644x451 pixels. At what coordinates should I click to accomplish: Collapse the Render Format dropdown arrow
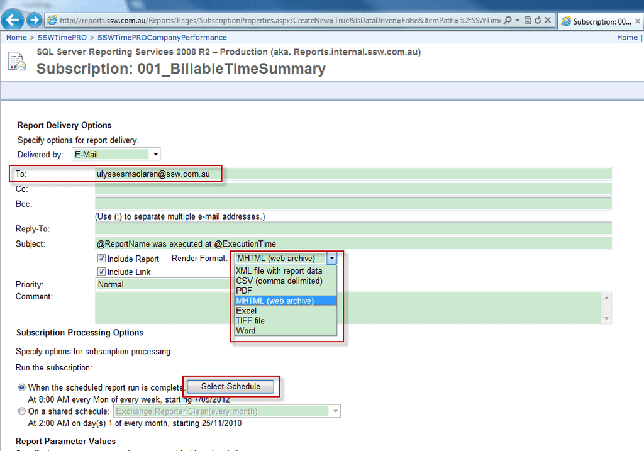pos(331,258)
